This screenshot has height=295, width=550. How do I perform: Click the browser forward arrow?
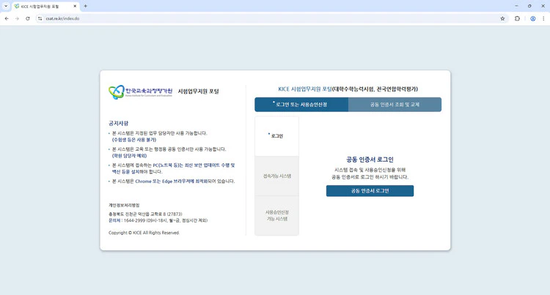(17, 18)
